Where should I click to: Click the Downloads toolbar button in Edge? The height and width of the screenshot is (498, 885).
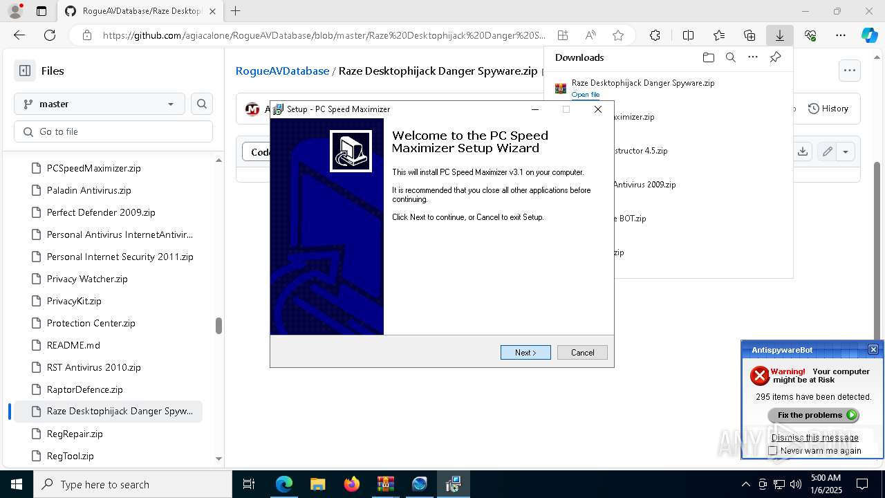779,35
